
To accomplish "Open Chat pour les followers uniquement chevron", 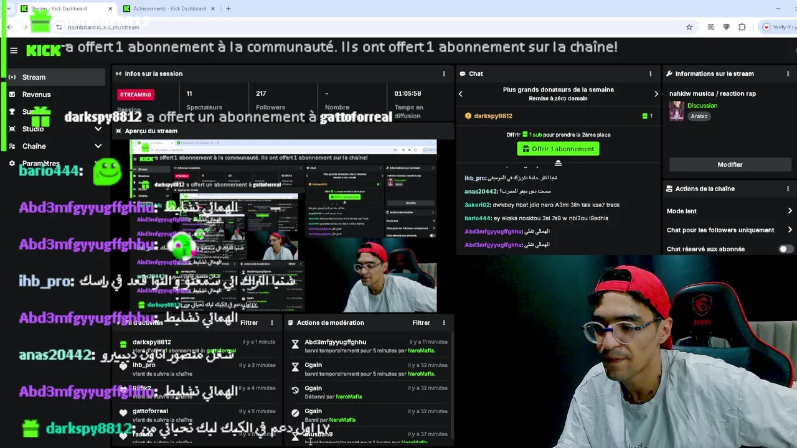I will (x=790, y=230).
